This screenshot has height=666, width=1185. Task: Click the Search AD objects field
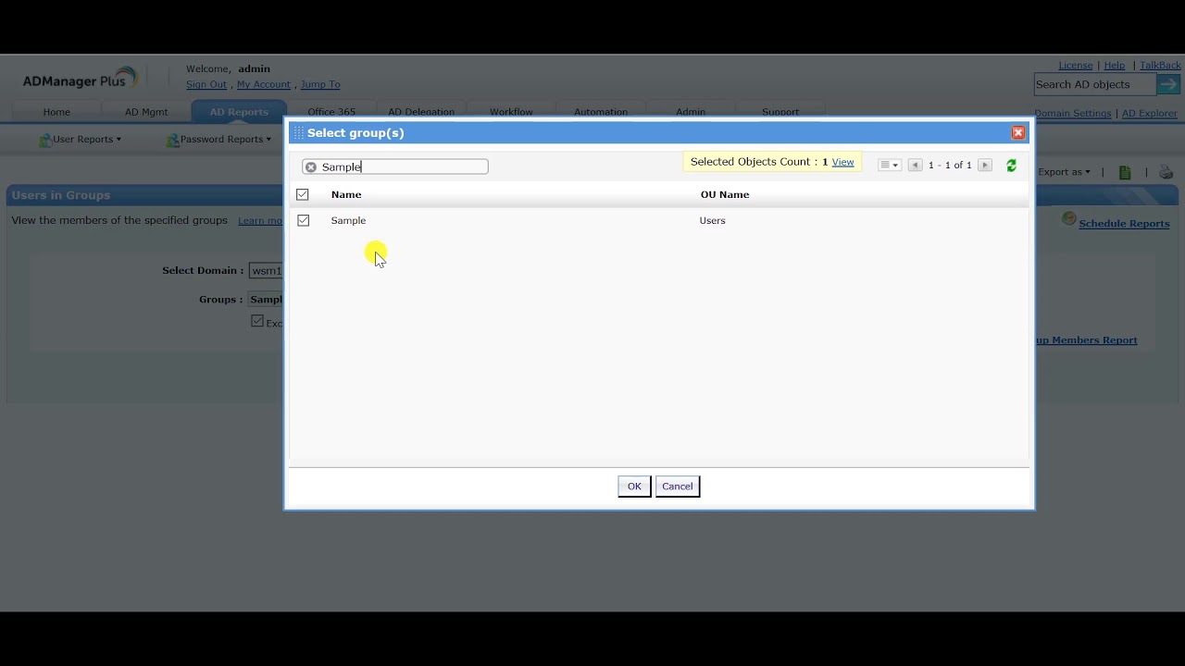tap(1095, 84)
